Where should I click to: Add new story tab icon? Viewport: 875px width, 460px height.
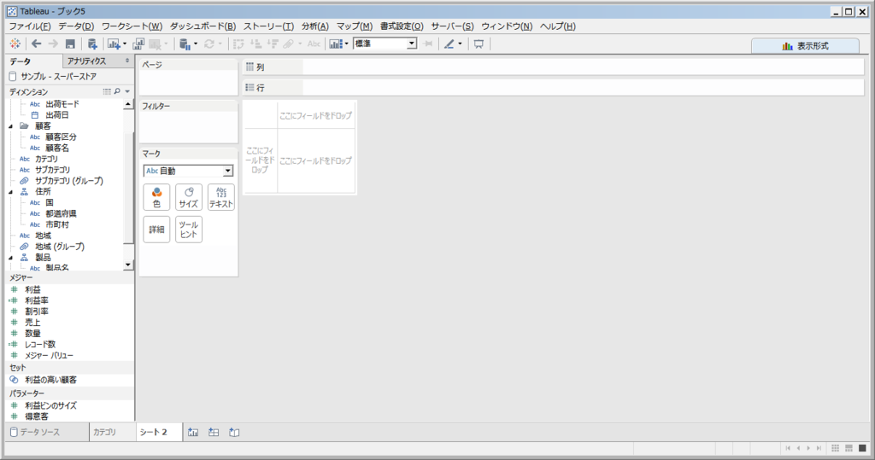(234, 432)
